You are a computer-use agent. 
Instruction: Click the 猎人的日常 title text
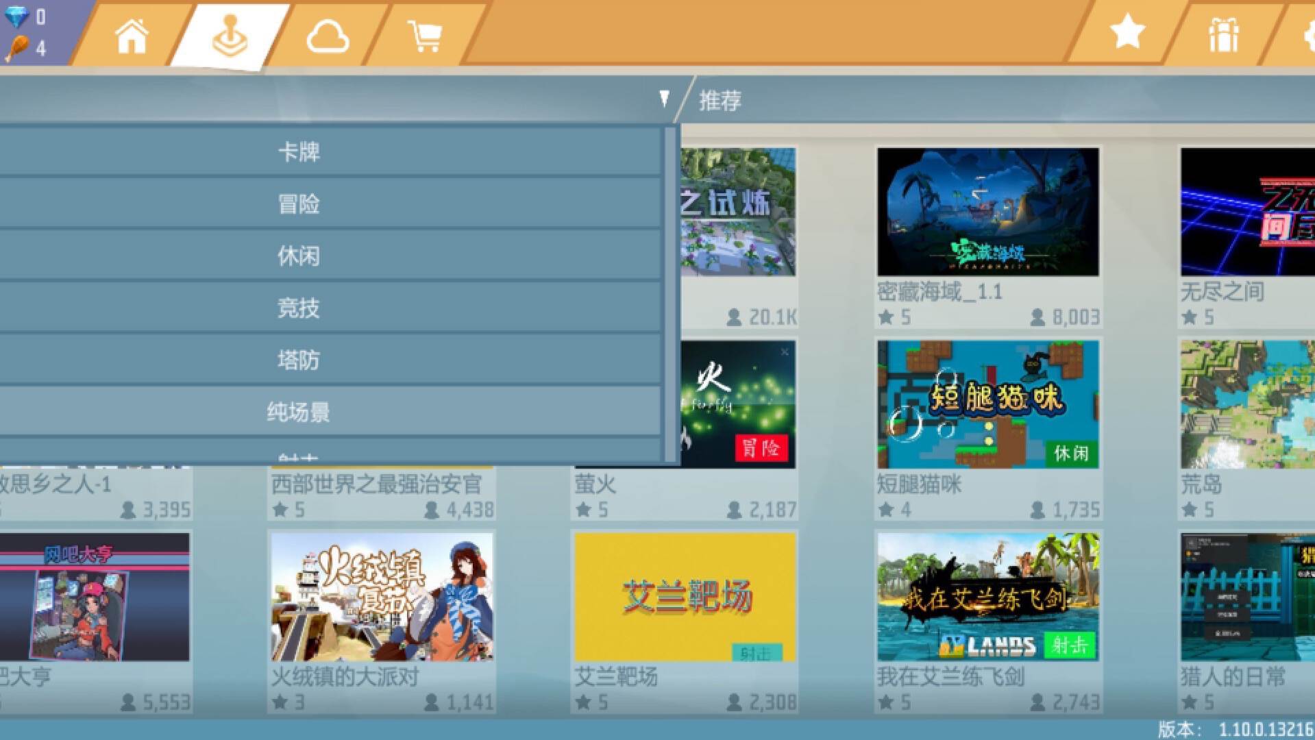tap(1233, 677)
